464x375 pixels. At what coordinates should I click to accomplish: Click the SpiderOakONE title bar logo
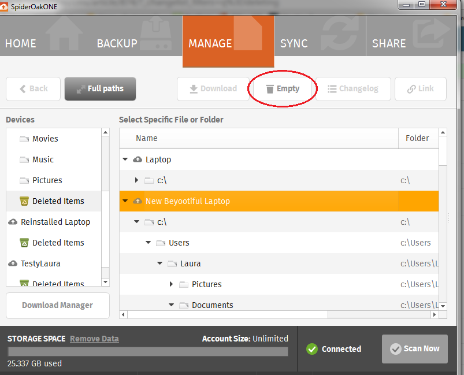pyautogui.click(x=3, y=6)
